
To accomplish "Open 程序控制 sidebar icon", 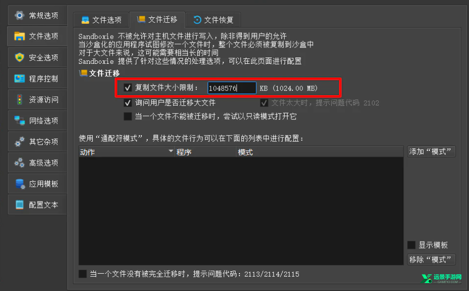I will click(x=19, y=79).
